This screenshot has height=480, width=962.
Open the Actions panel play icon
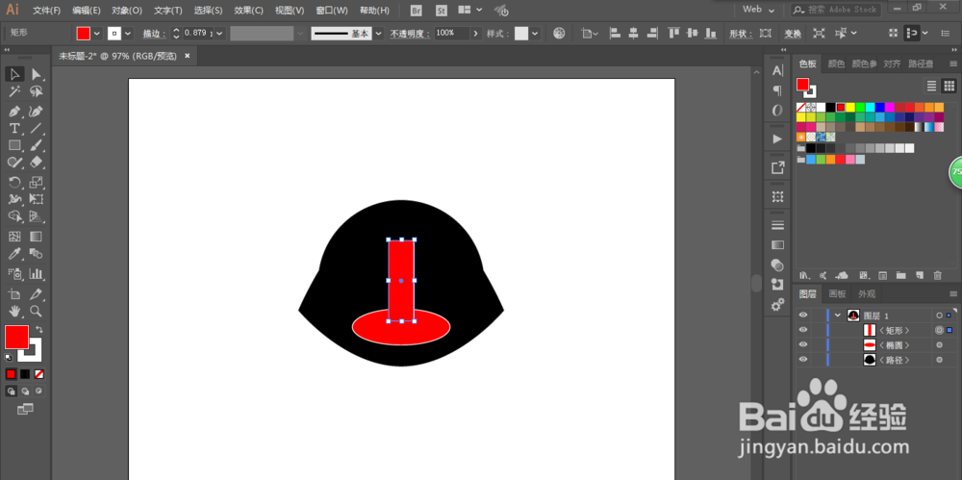tap(777, 139)
